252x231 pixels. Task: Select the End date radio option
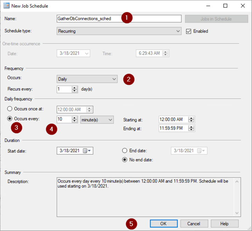(125, 150)
